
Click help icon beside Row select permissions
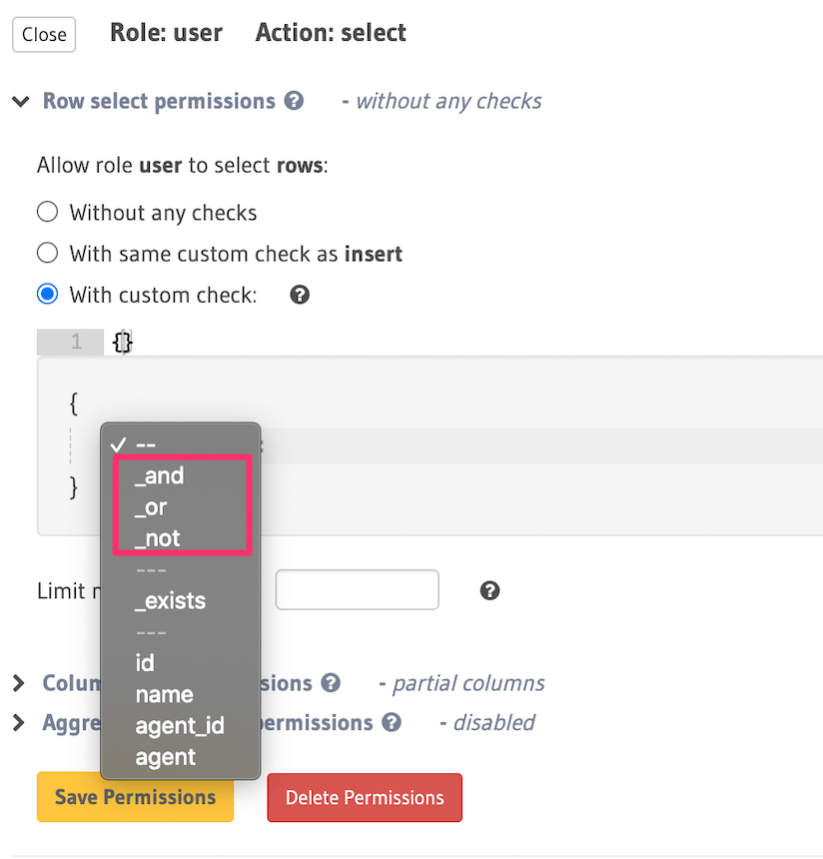pyautogui.click(x=294, y=101)
